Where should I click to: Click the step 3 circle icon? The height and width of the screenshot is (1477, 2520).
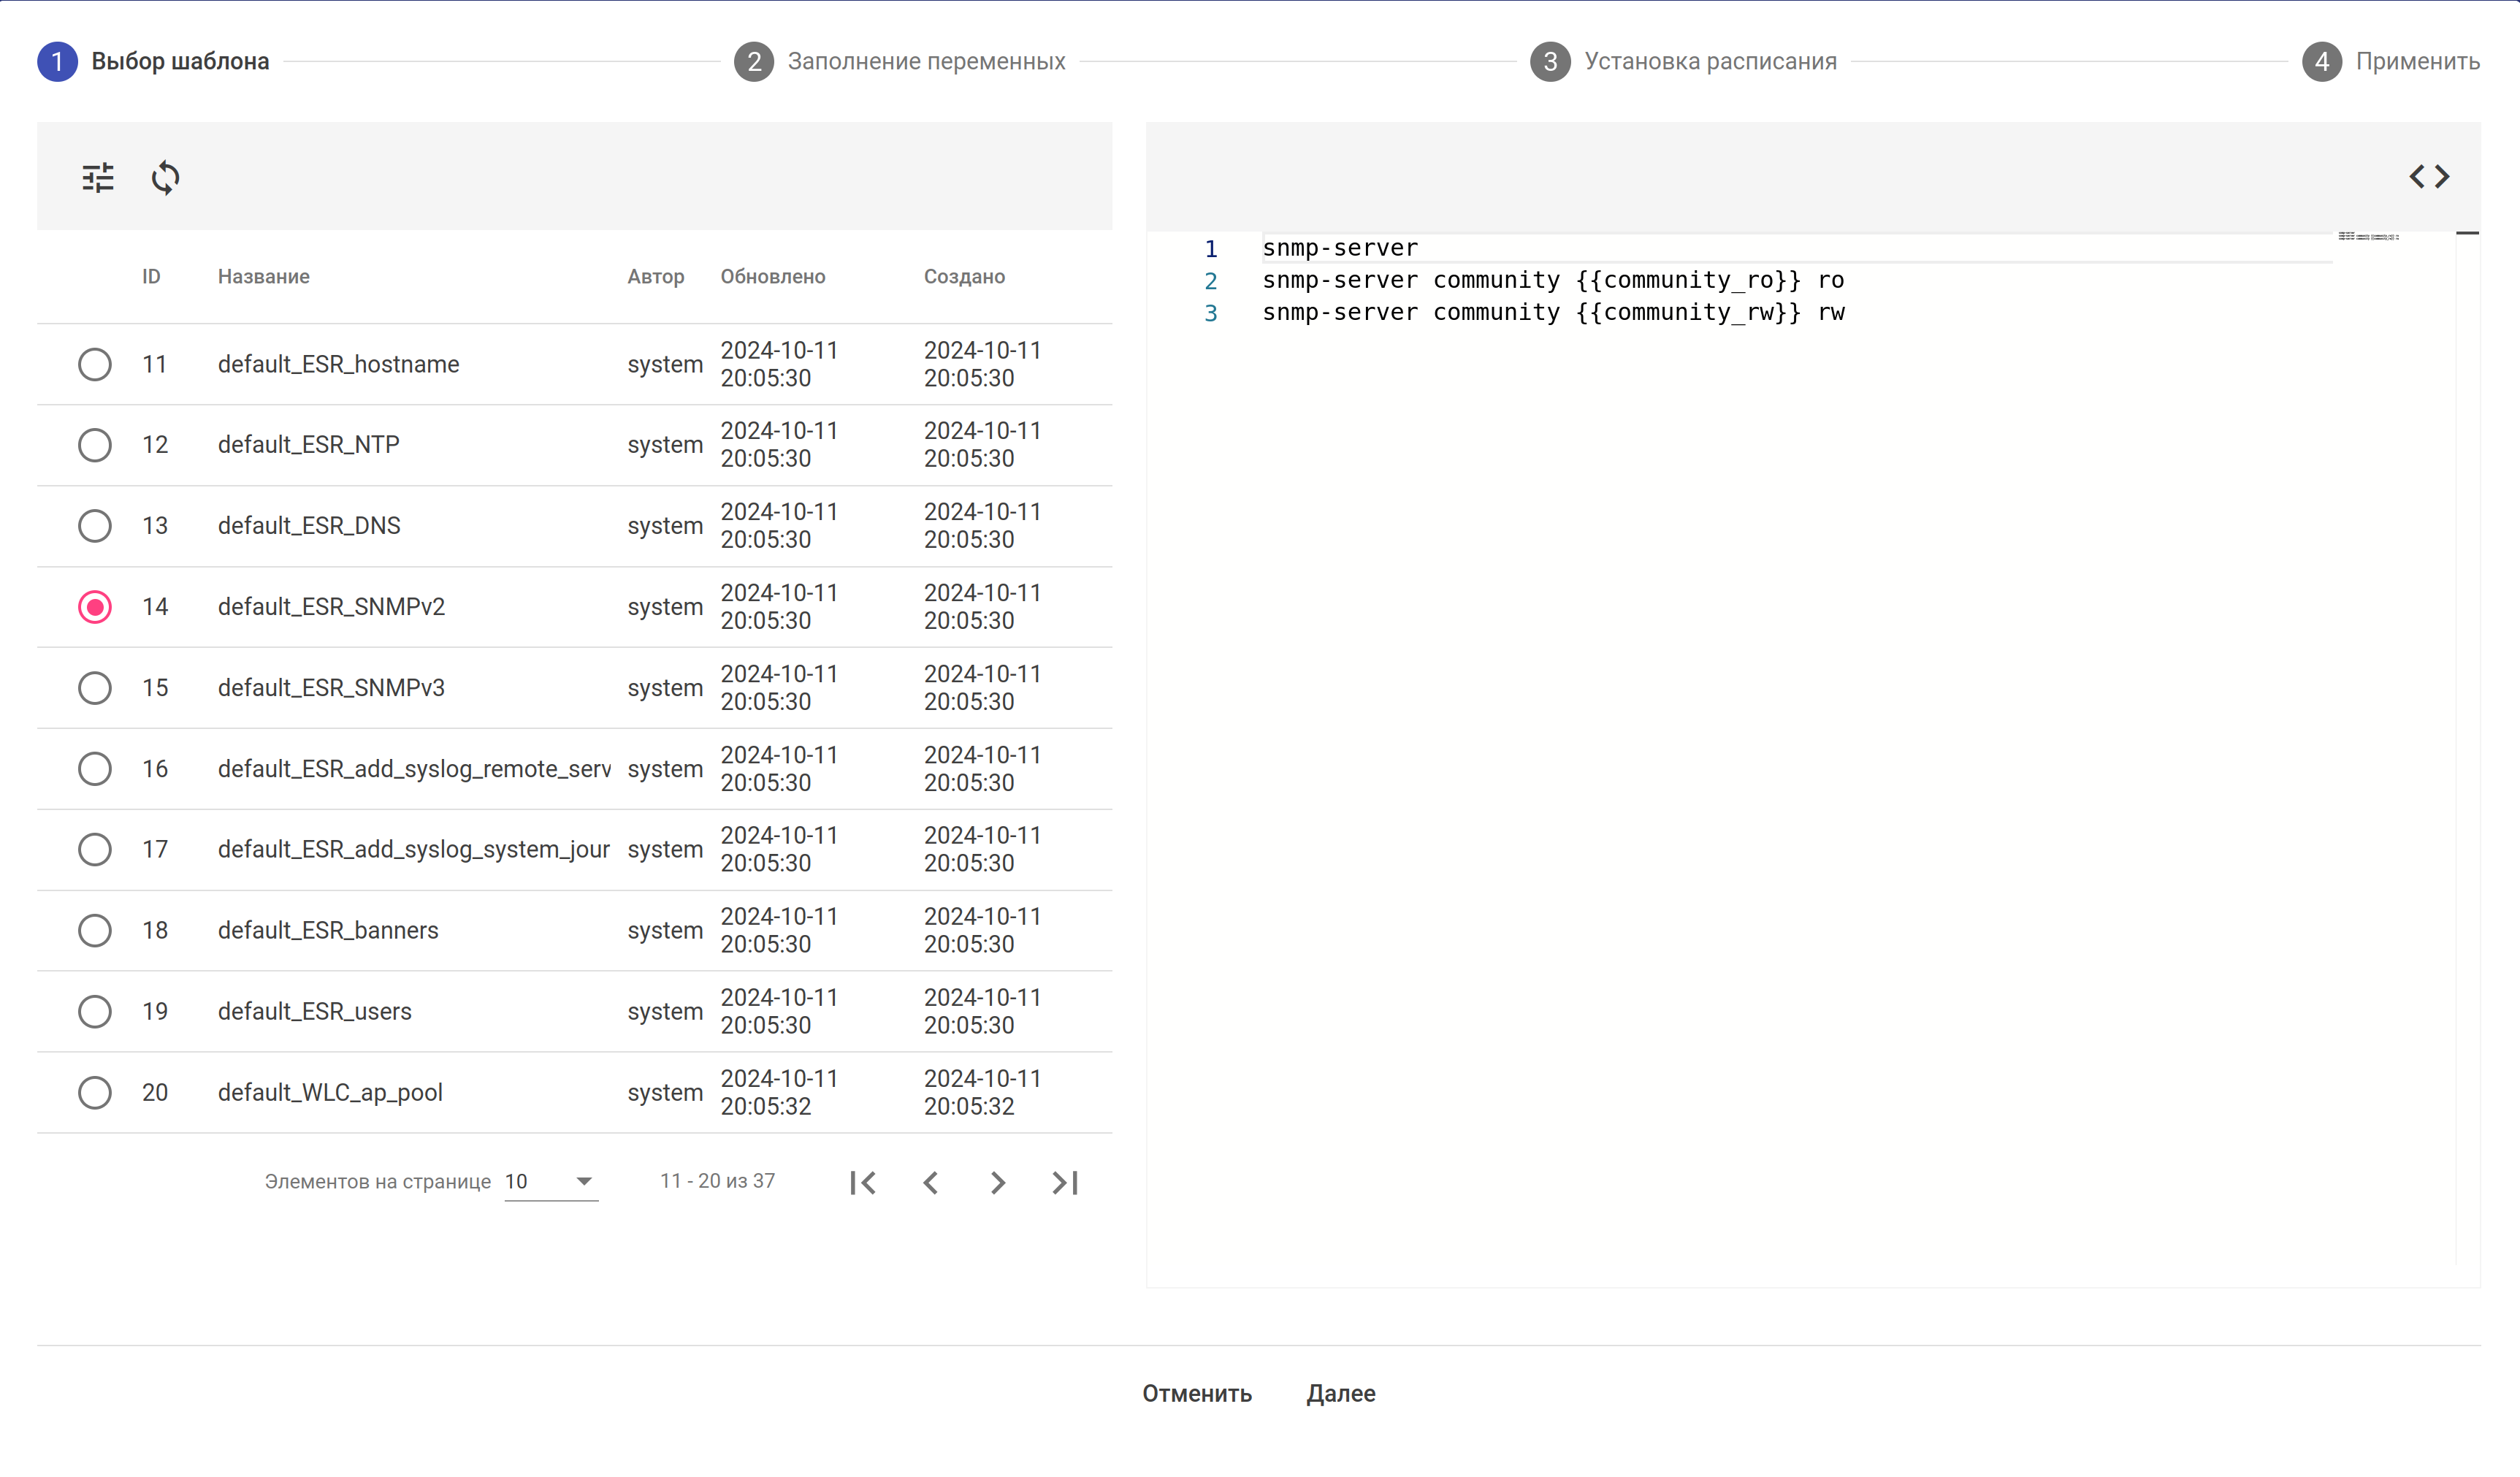1549,62
